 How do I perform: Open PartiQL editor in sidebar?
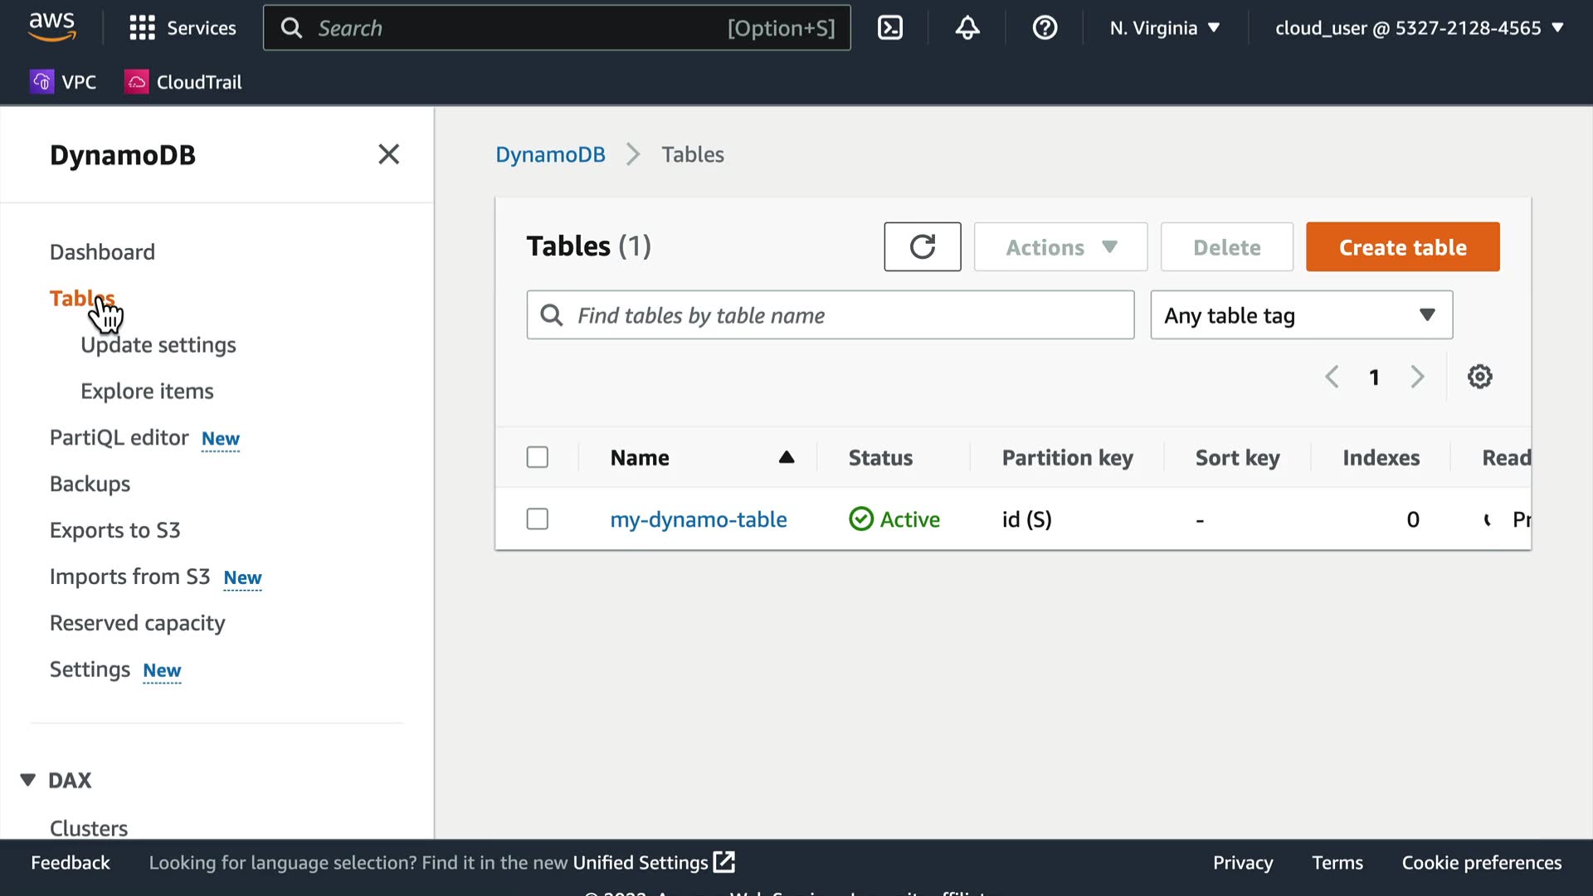click(119, 437)
